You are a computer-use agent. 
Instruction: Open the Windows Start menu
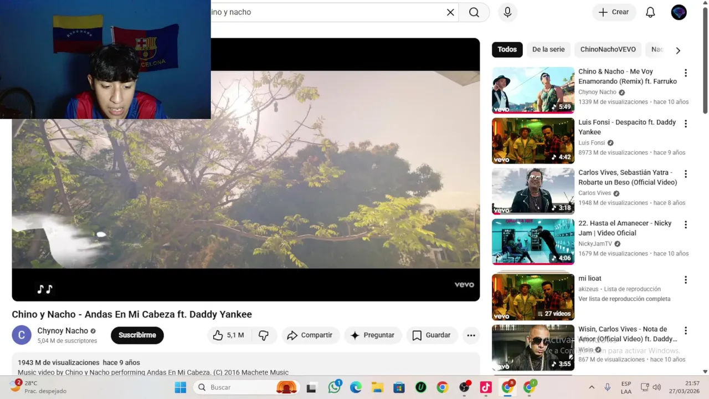(x=181, y=387)
